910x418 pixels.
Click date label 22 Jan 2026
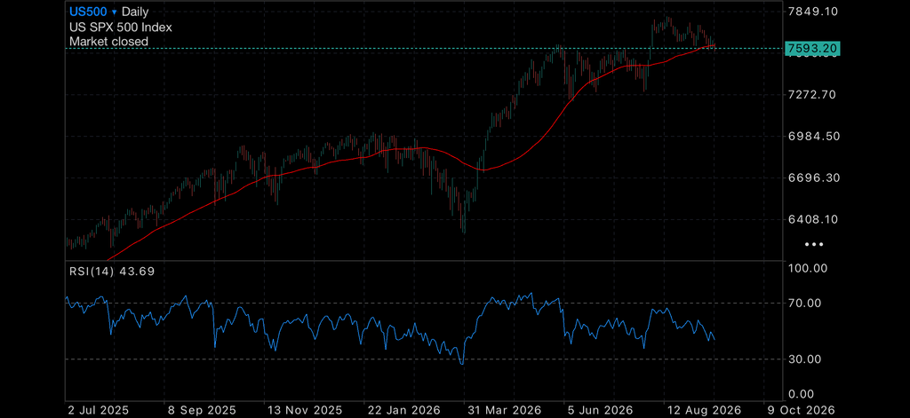403,411
